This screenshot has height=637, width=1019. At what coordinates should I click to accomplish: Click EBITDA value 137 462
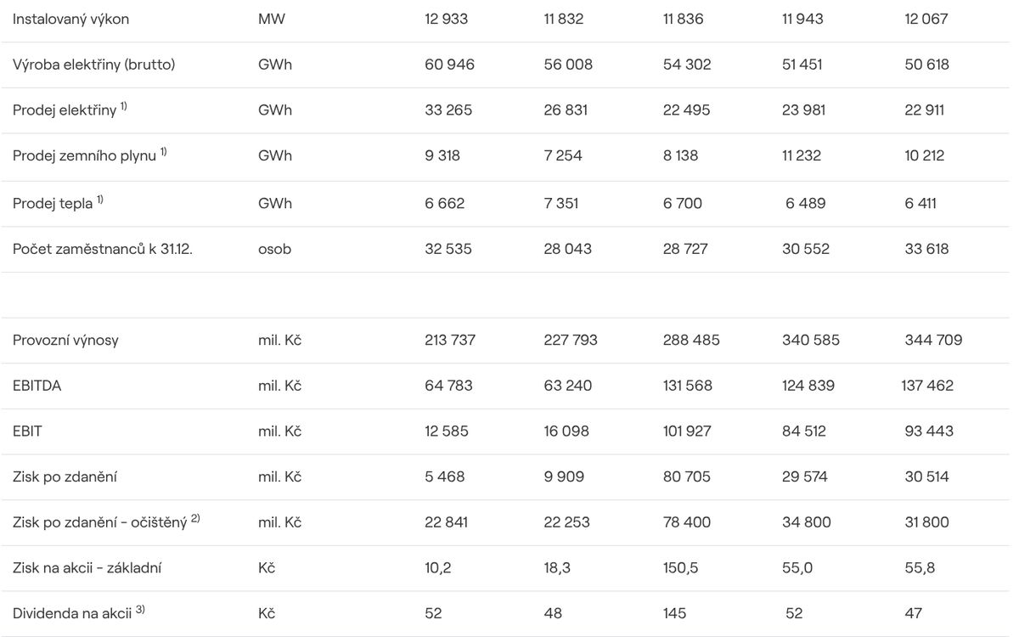tap(927, 386)
